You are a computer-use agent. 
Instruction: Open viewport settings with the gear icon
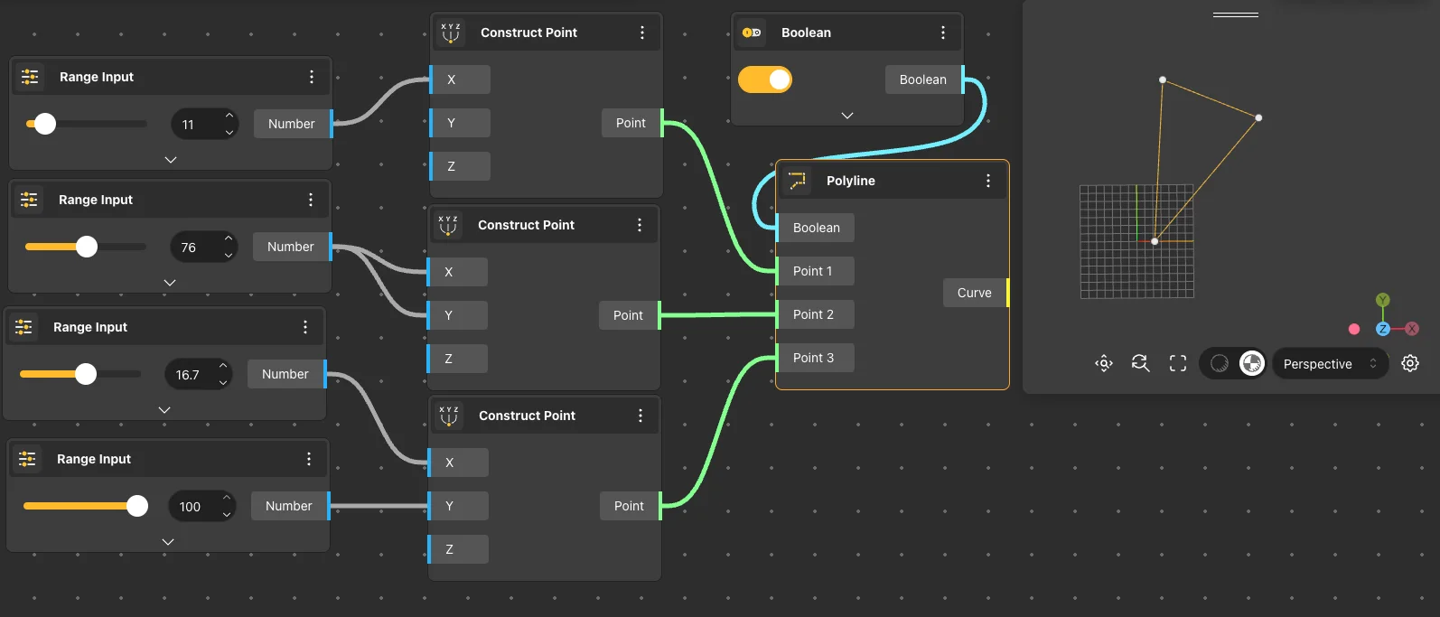[1410, 363]
